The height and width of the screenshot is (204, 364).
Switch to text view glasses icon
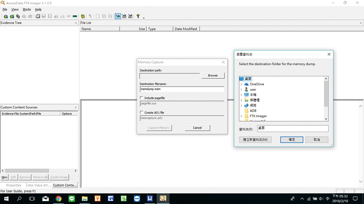click(124, 16)
